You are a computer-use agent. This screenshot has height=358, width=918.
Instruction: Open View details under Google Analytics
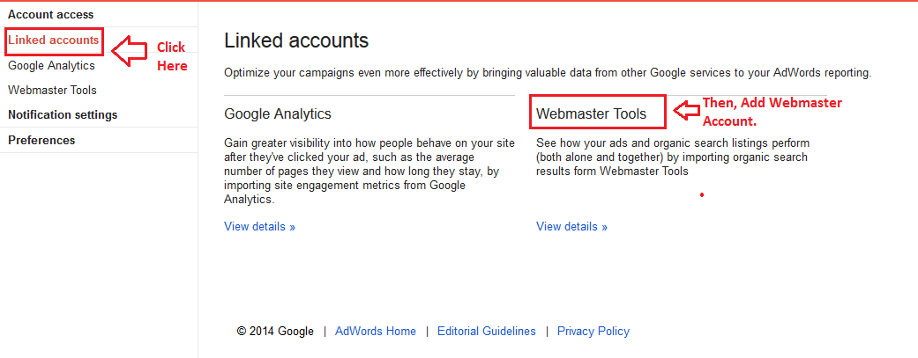pyautogui.click(x=259, y=226)
